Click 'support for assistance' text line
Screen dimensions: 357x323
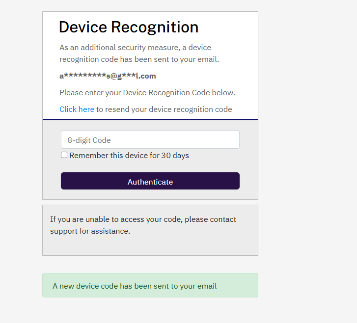pos(90,231)
